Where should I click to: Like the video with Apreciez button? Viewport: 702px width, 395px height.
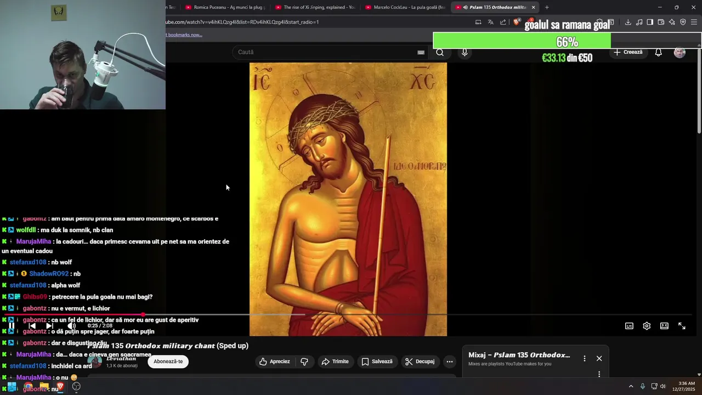(x=274, y=362)
